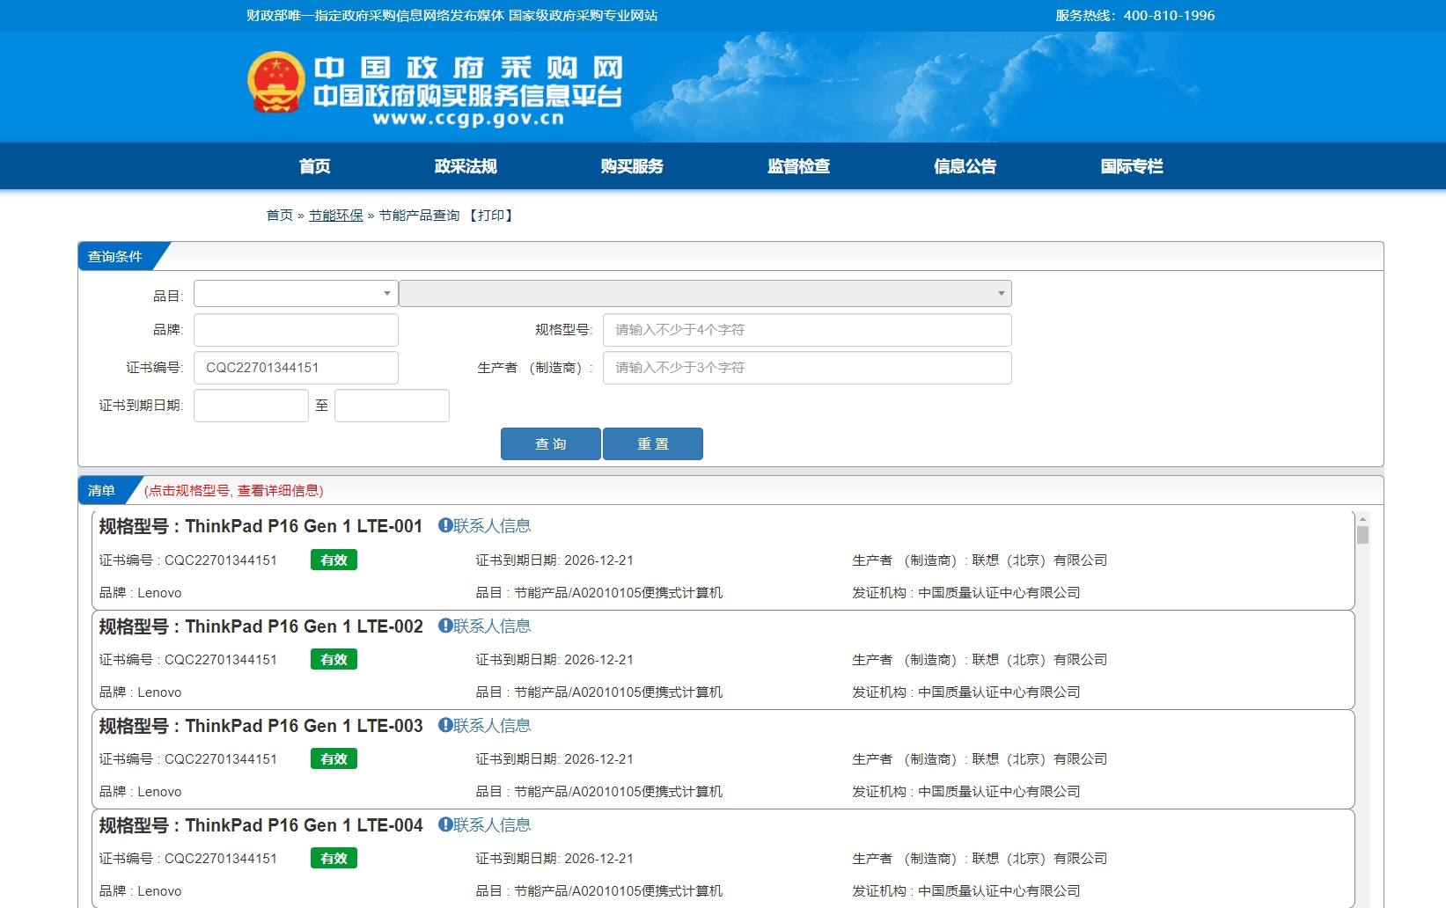Click green 有效 badge of LTE-001
Screen dimensions: 1446x908
click(334, 560)
